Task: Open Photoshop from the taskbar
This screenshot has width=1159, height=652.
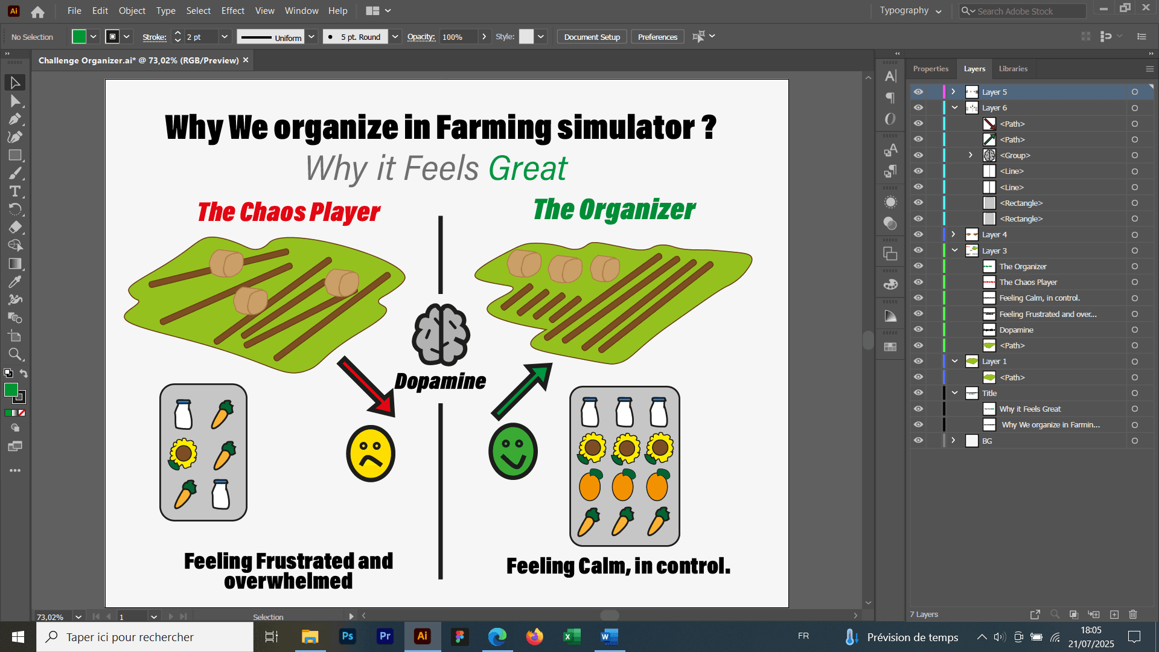Action: (348, 636)
